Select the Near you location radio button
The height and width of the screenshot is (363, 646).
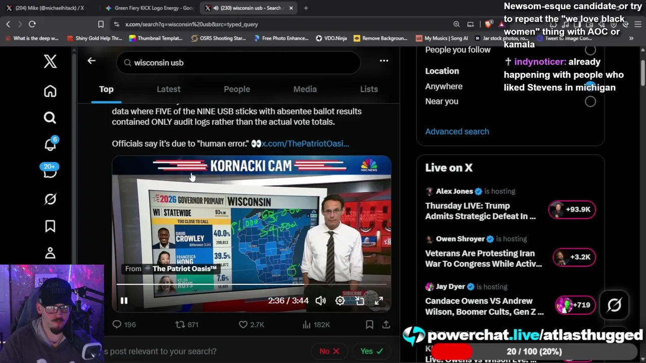pos(590,101)
